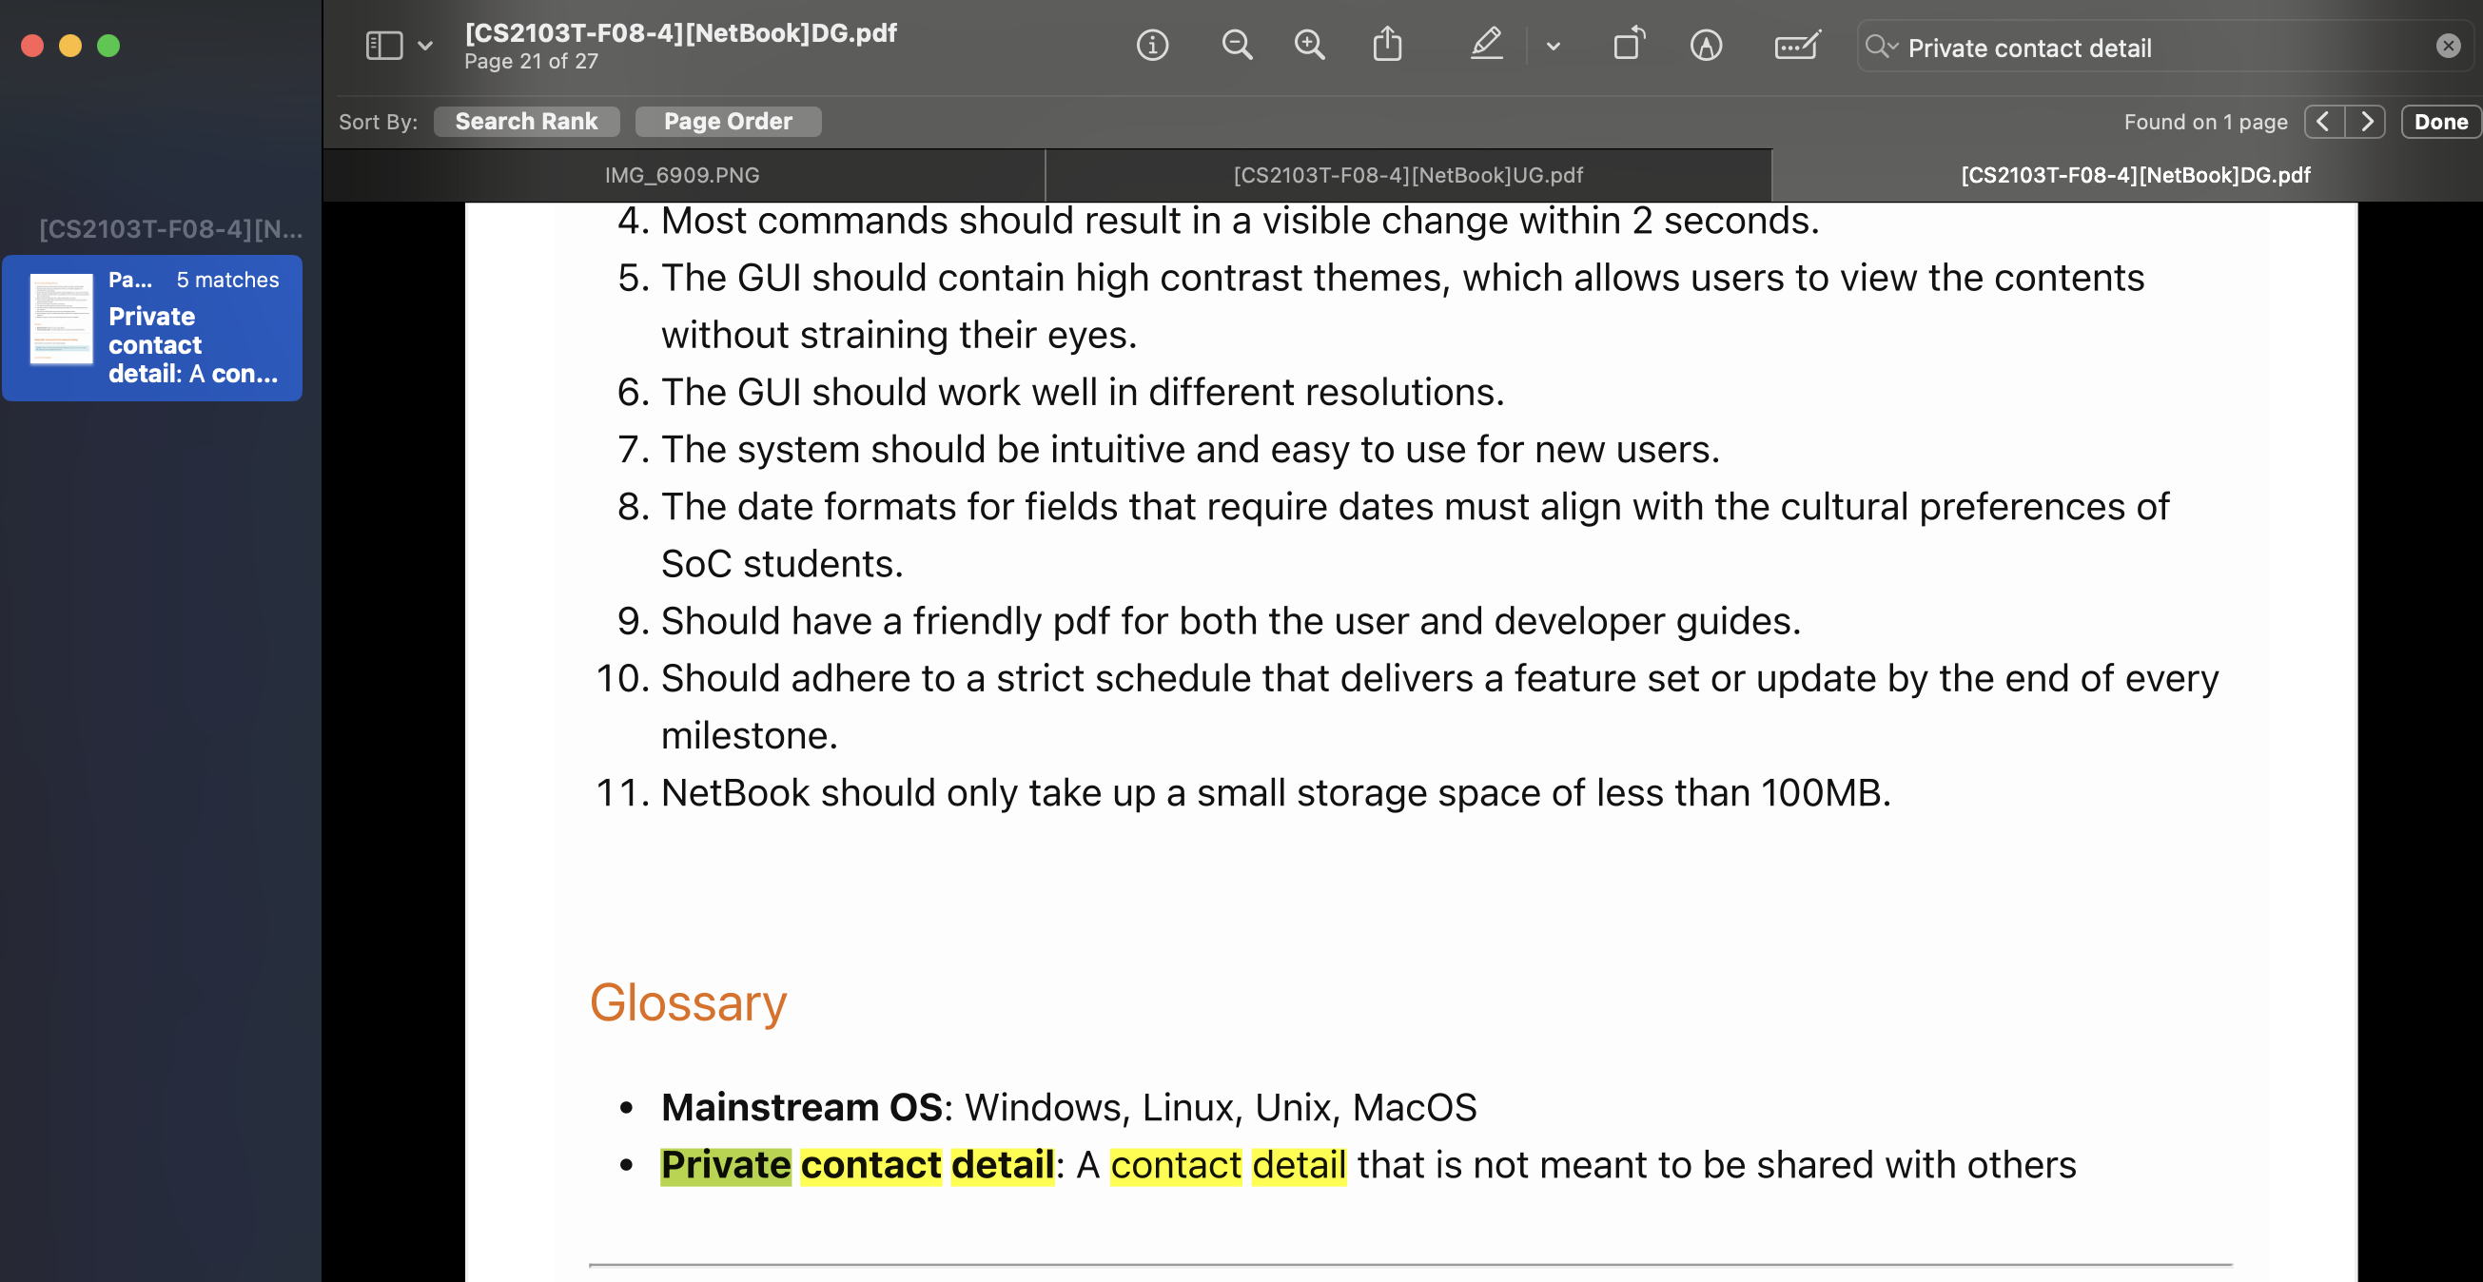Open the Share icon in toolbar
This screenshot has width=2483, height=1282.
point(1387,46)
